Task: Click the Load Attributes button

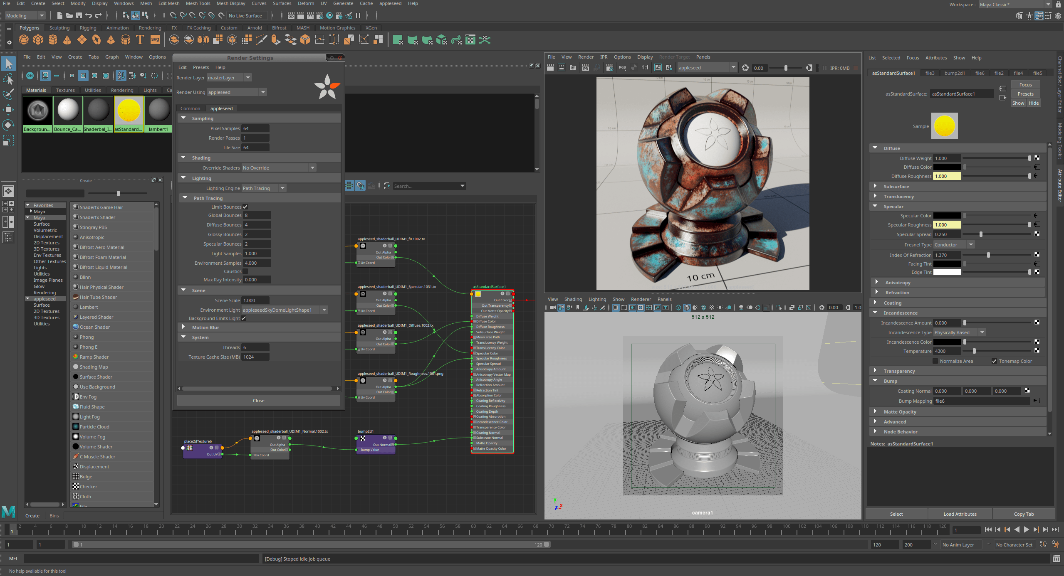Action: pyautogui.click(x=960, y=514)
